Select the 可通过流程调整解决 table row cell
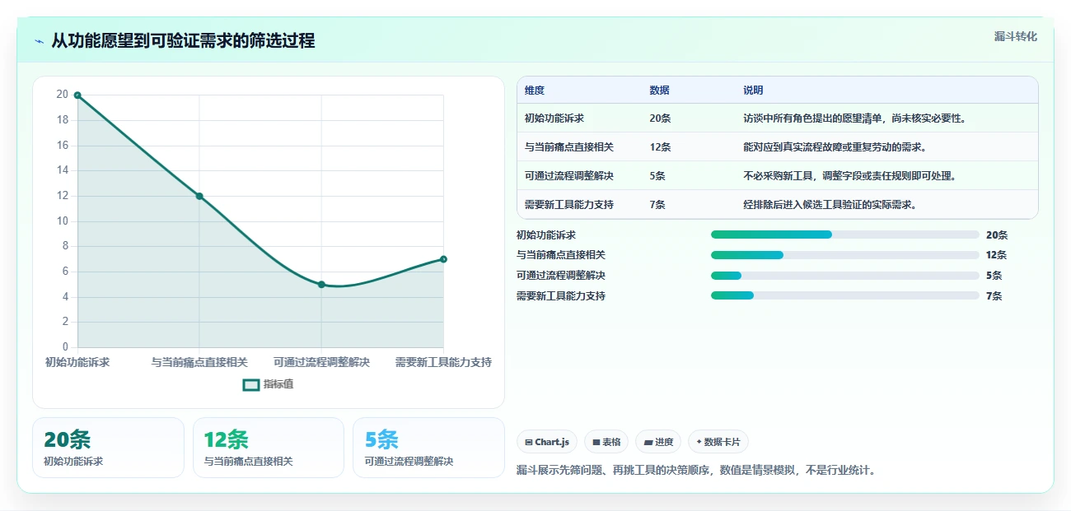The image size is (1071, 511). pos(569,176)
